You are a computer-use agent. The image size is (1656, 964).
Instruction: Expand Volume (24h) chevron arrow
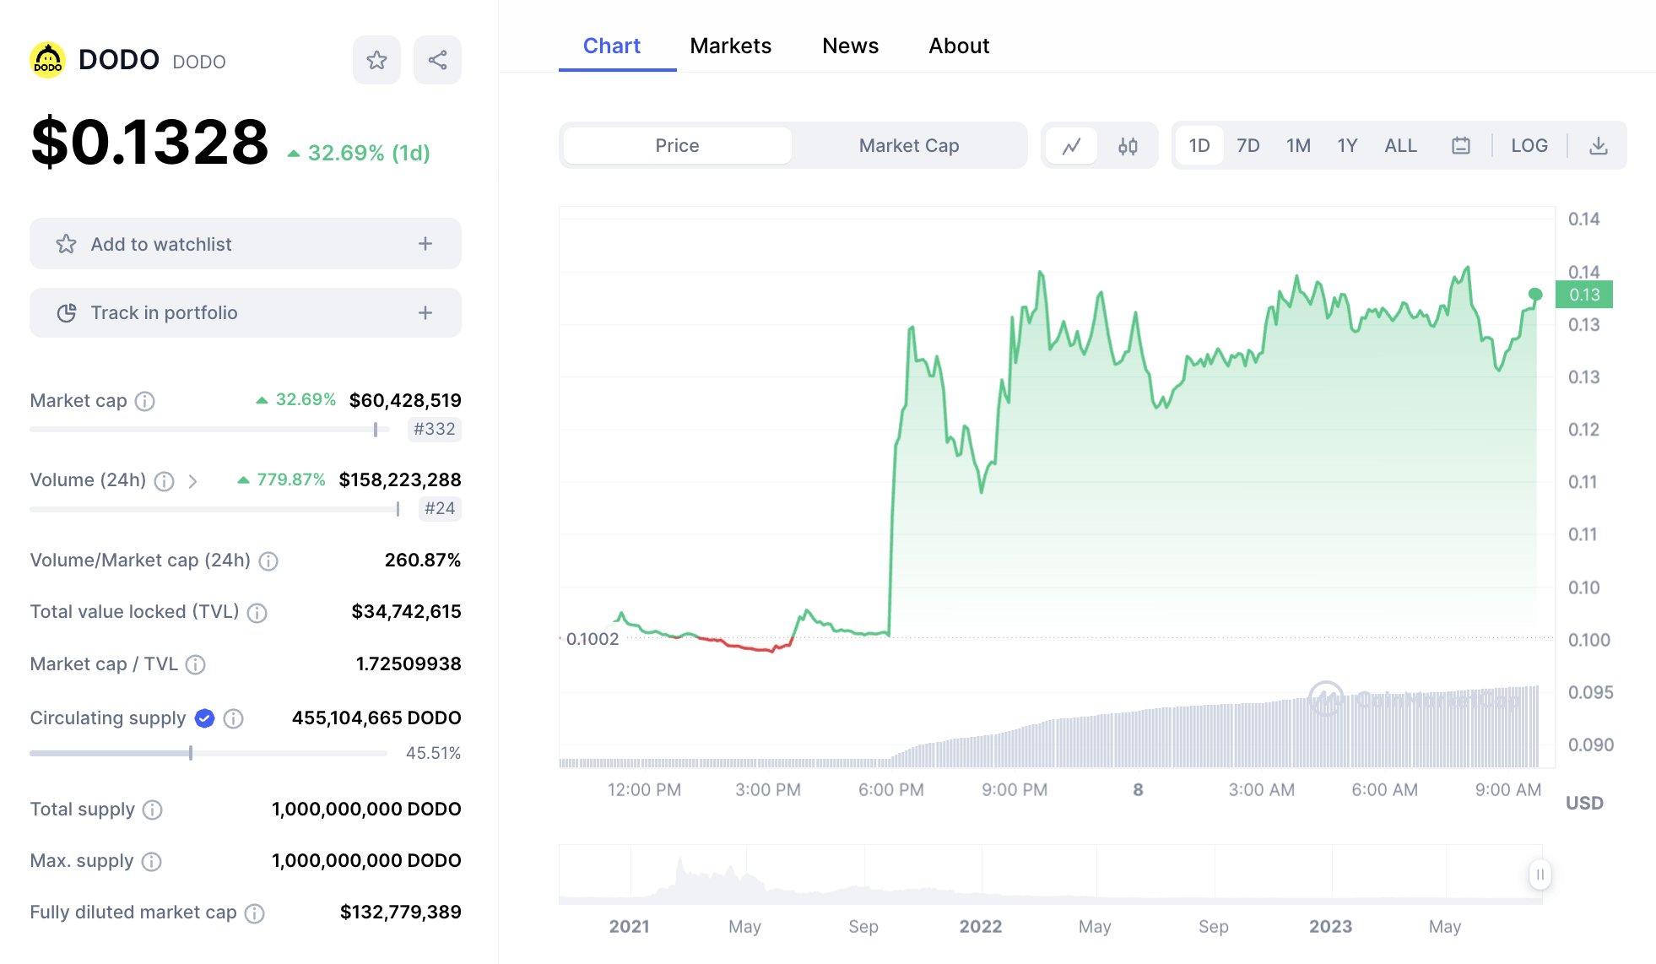point(193,481)
